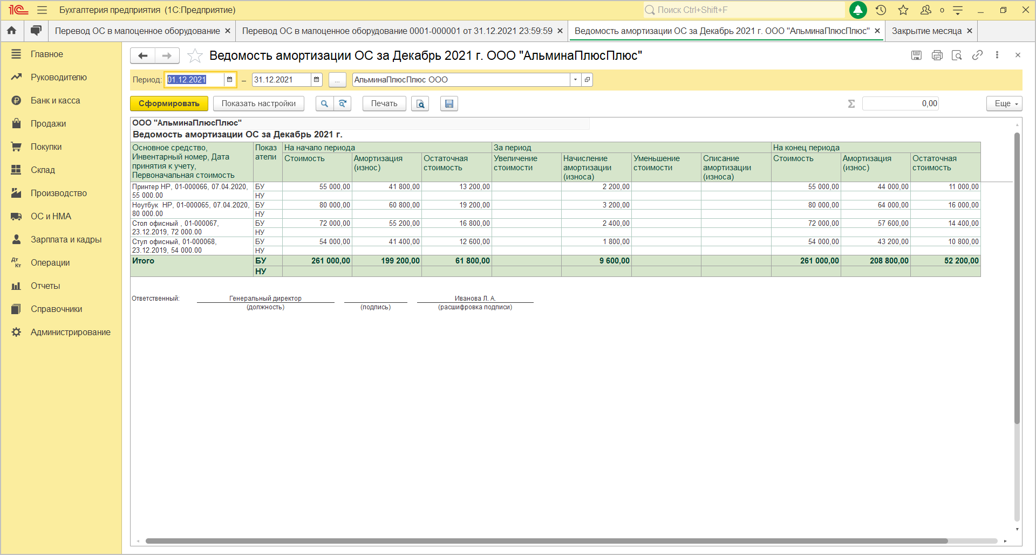Get link to report icon
Viewport: 1036px width, 555px height.
(977, 55)
